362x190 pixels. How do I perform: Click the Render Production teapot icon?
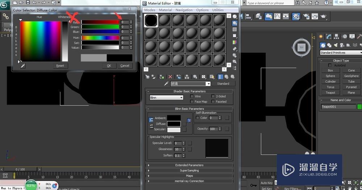pyautogui.click(x=323, y=16)
